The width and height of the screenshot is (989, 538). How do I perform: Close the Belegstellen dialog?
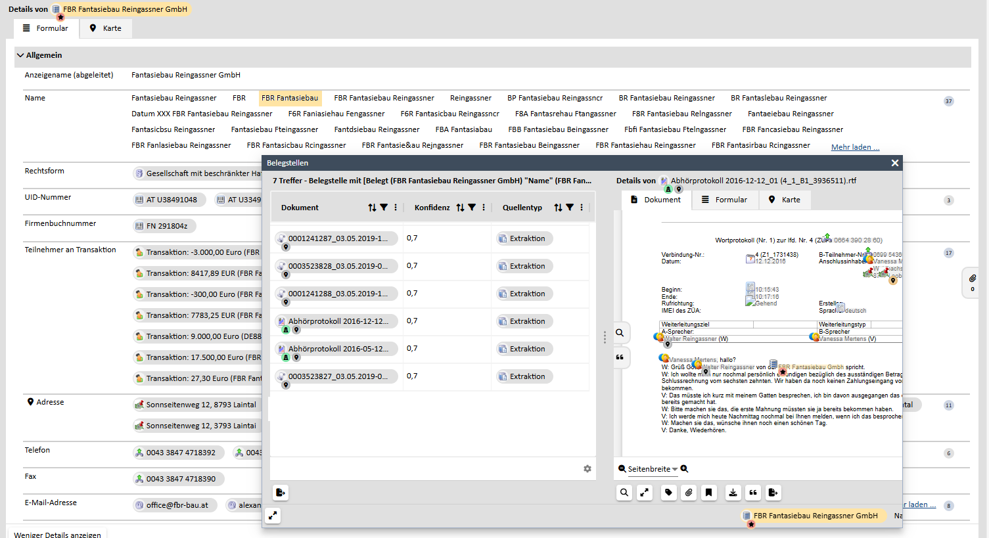[x=894, y=163]
